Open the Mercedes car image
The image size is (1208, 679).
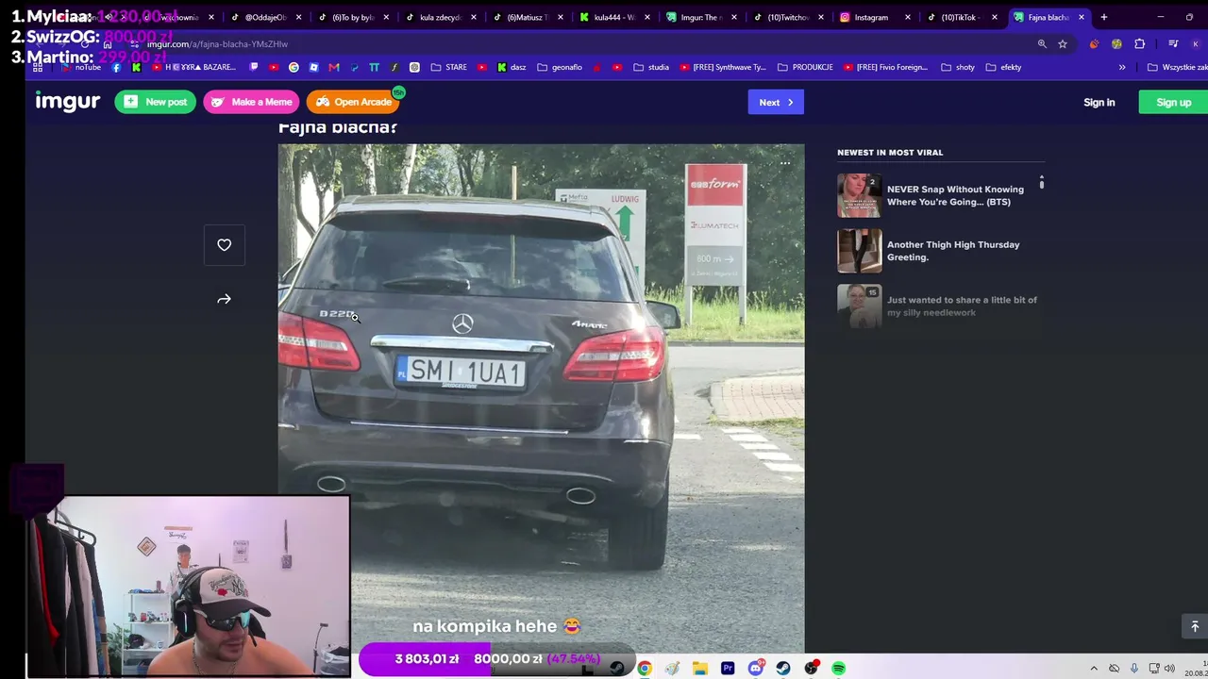point(541,398)
